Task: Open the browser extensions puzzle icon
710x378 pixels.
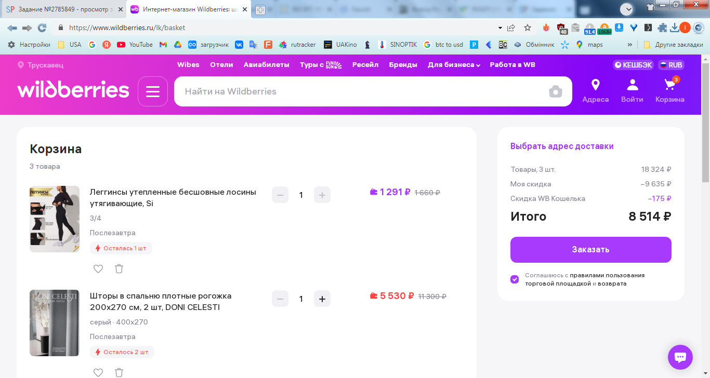Action: tap(662, 28)
